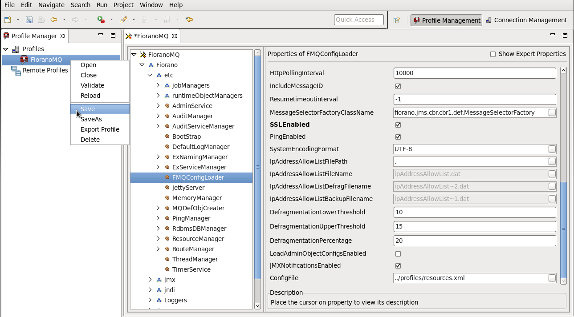Toggle checkbox beside MessageSelectorFactoryClassName value
The height and width of the screenshot is (317, 574).
click(552, 112)
